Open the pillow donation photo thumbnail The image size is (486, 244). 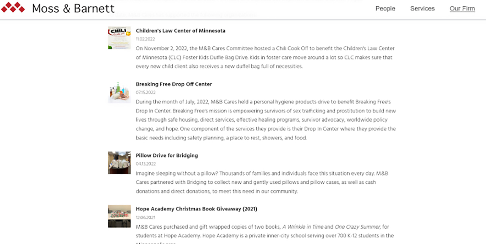[x=119, y=162]
